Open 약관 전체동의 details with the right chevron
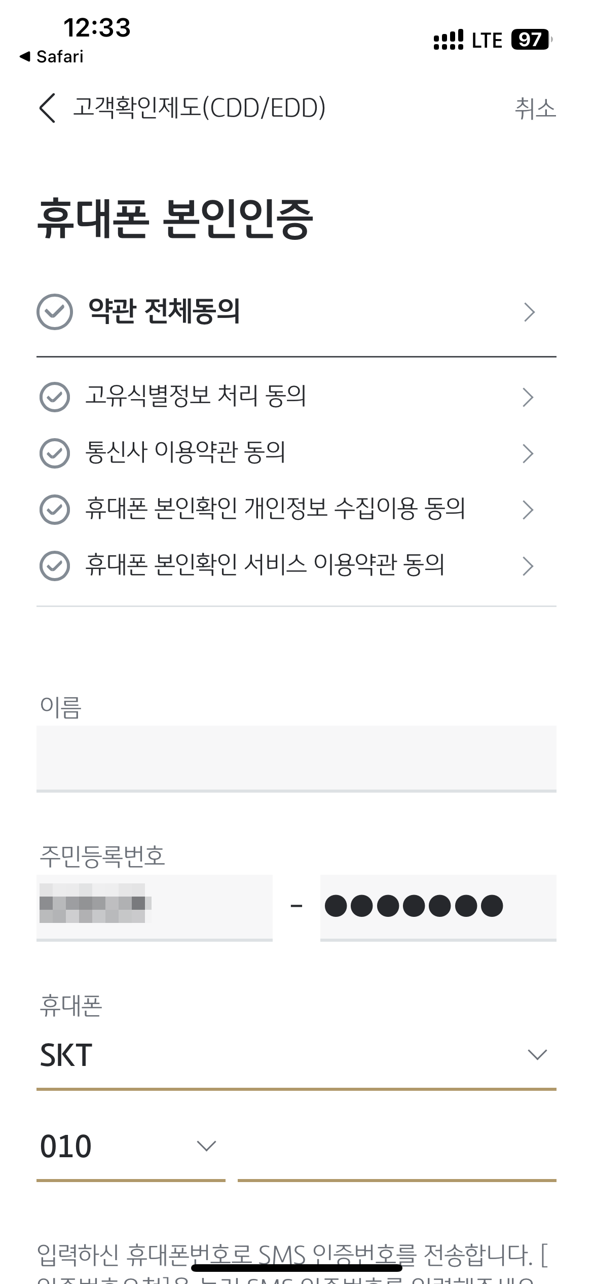Viewport: 593px width, 1284px height. (529, 312)
